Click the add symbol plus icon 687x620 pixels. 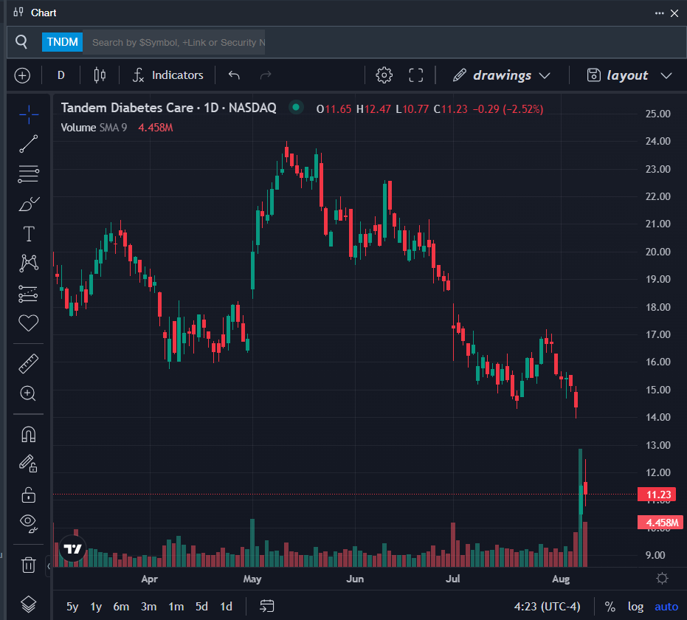coord(22,75)
